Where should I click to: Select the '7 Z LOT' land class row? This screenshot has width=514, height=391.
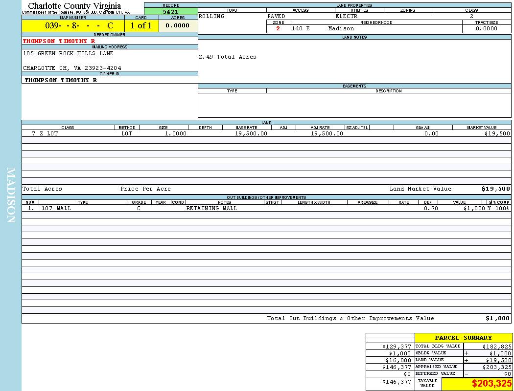click(45, 133)
